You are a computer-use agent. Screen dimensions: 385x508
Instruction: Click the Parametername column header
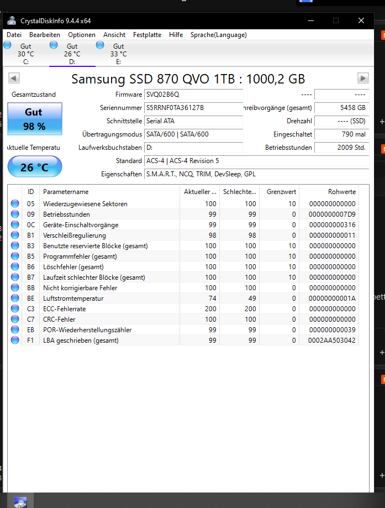click(x=109, y=192)
